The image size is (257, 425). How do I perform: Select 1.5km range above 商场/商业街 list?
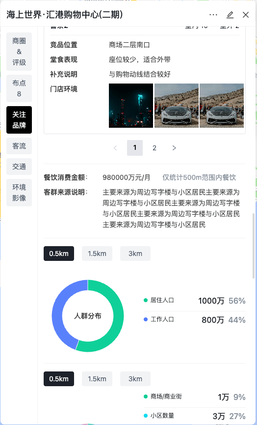click(x=97, y=379)
